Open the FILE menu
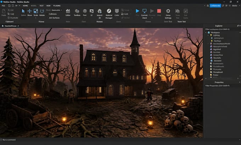This screenshot has width=241, height=145. point(4,6)
